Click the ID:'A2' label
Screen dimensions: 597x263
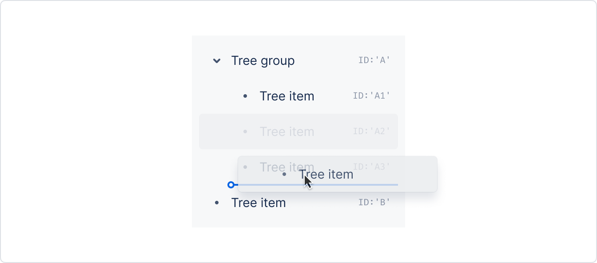[371, 131]
